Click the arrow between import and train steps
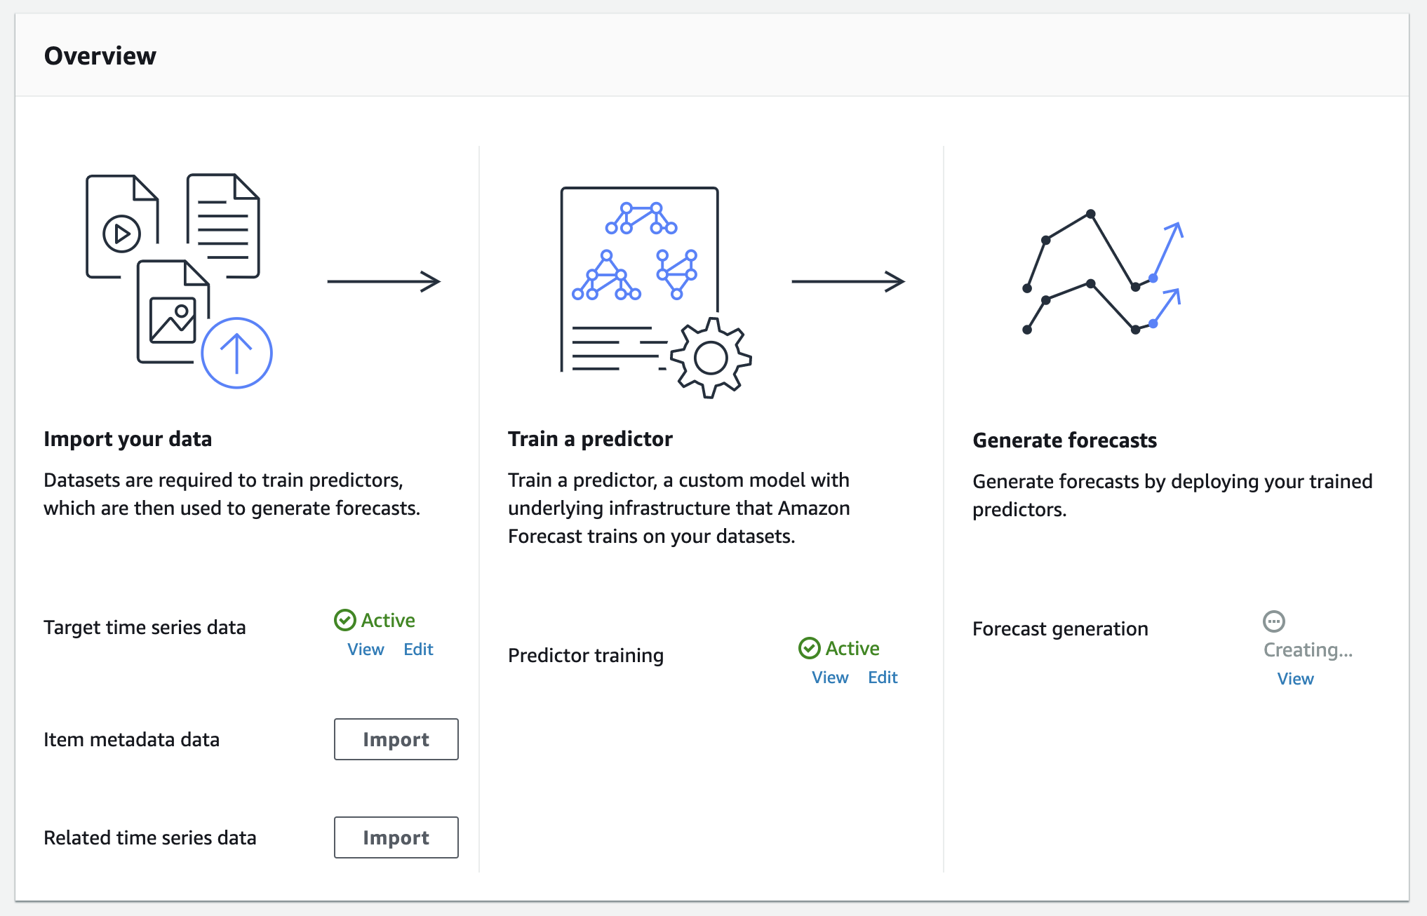Image resolution: width=1427 pixels, height=916 pixels. 384,282
